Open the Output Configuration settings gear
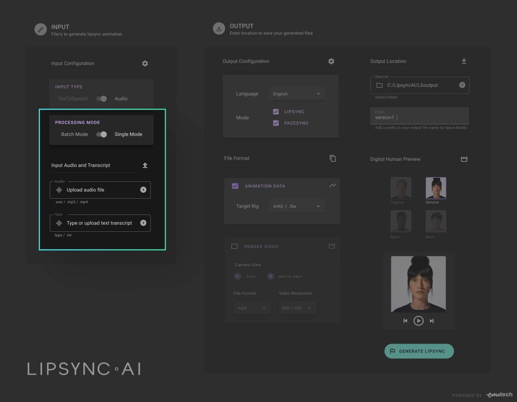The width and height of the screenshot is (517, 402). [331, 61]
